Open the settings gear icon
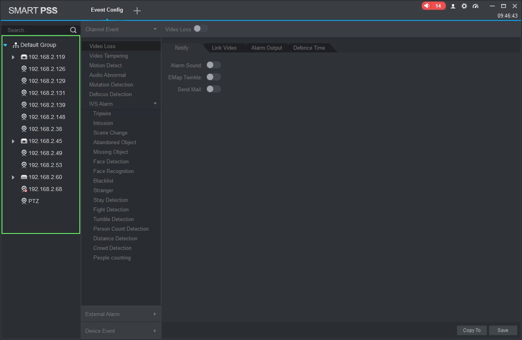Screen dimensions: 522x340 click(464, 6)
